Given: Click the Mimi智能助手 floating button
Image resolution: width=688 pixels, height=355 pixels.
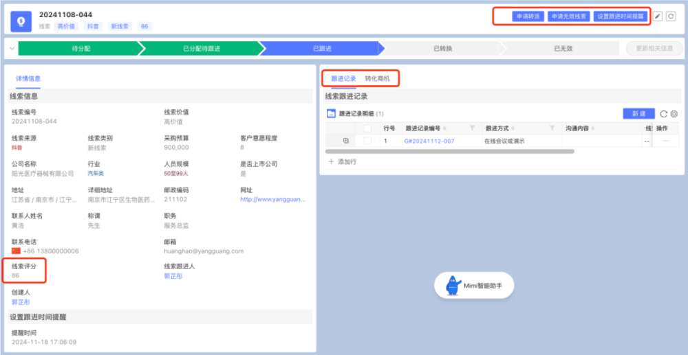Looking at the screenshot, I should 474,286.
